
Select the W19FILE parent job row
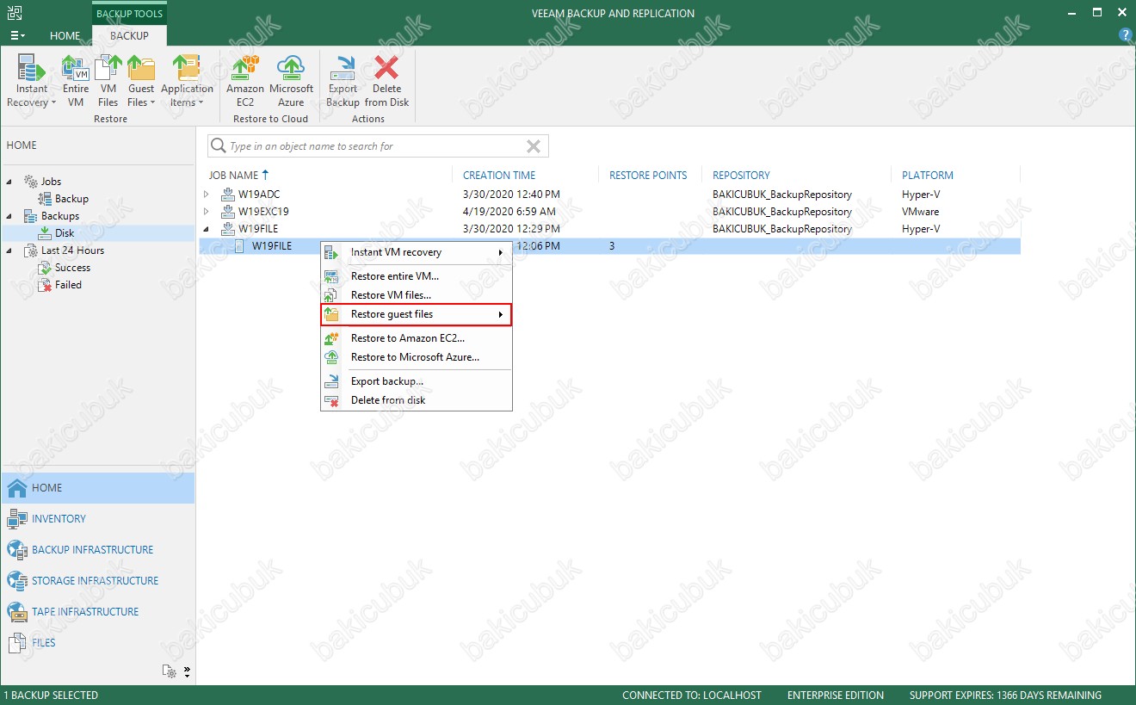[x=609, y=229]
